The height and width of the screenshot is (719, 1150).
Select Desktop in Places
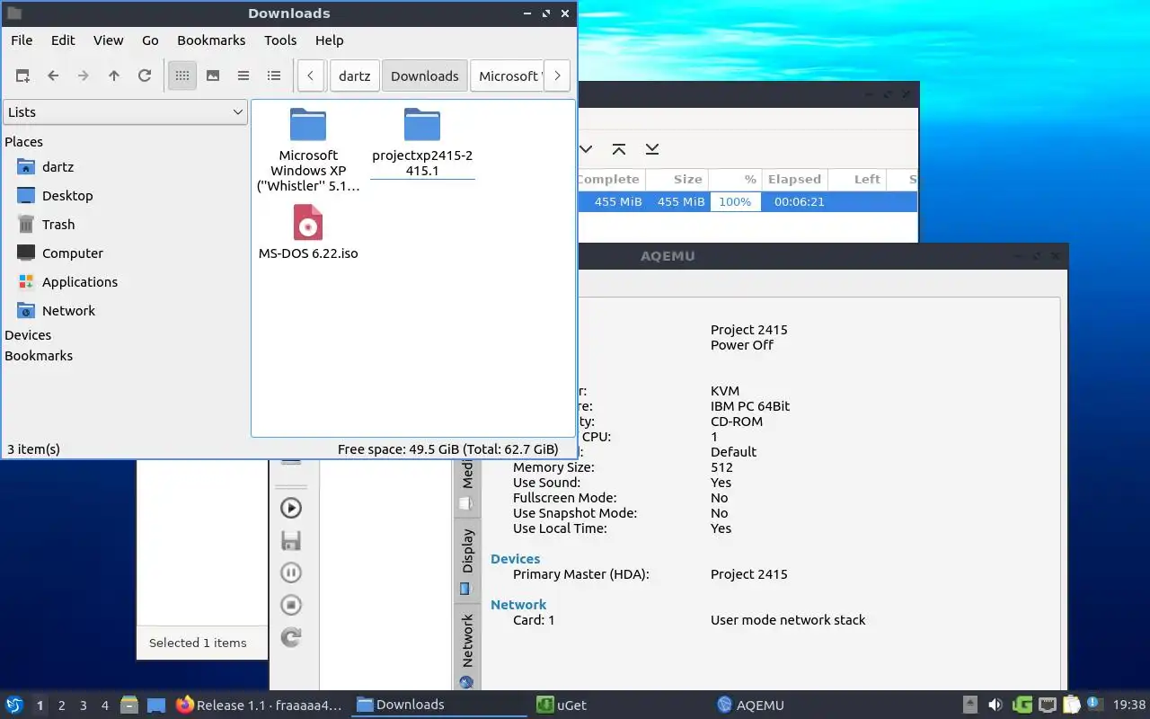click(67, 196)
